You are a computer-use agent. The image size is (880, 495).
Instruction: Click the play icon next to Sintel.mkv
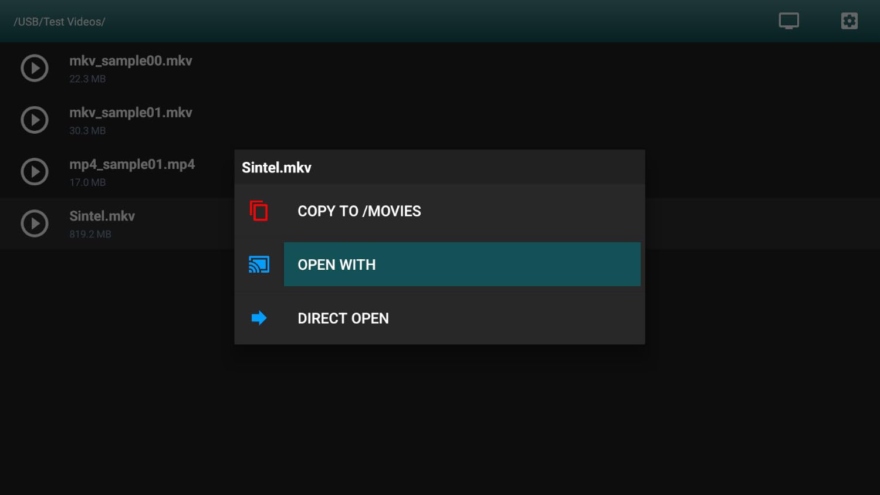(x=35, y=223)
